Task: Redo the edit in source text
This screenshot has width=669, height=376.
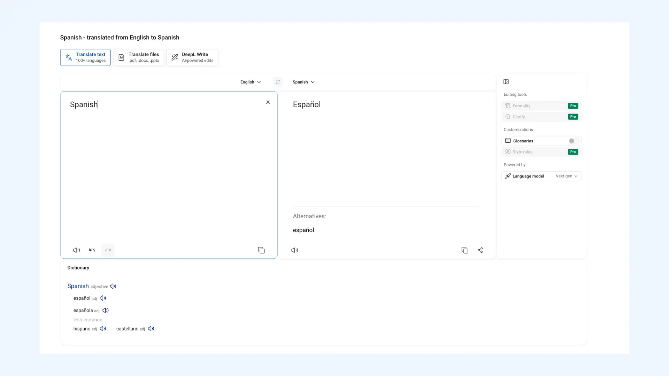Action: pyautogui.click(x=108, y=250)
